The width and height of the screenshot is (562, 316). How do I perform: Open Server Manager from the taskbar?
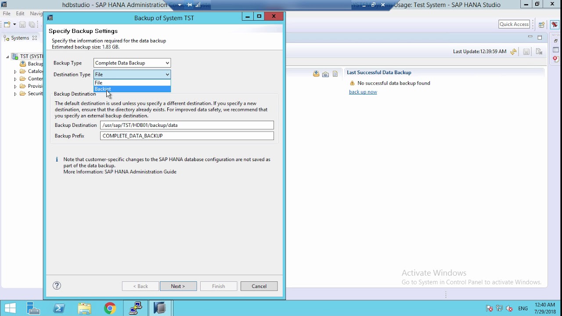[x=33, y=308]
